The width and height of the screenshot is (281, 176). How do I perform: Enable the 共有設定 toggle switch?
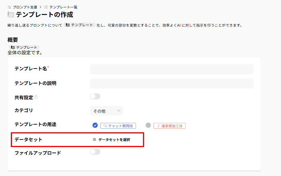click(95, 97)
